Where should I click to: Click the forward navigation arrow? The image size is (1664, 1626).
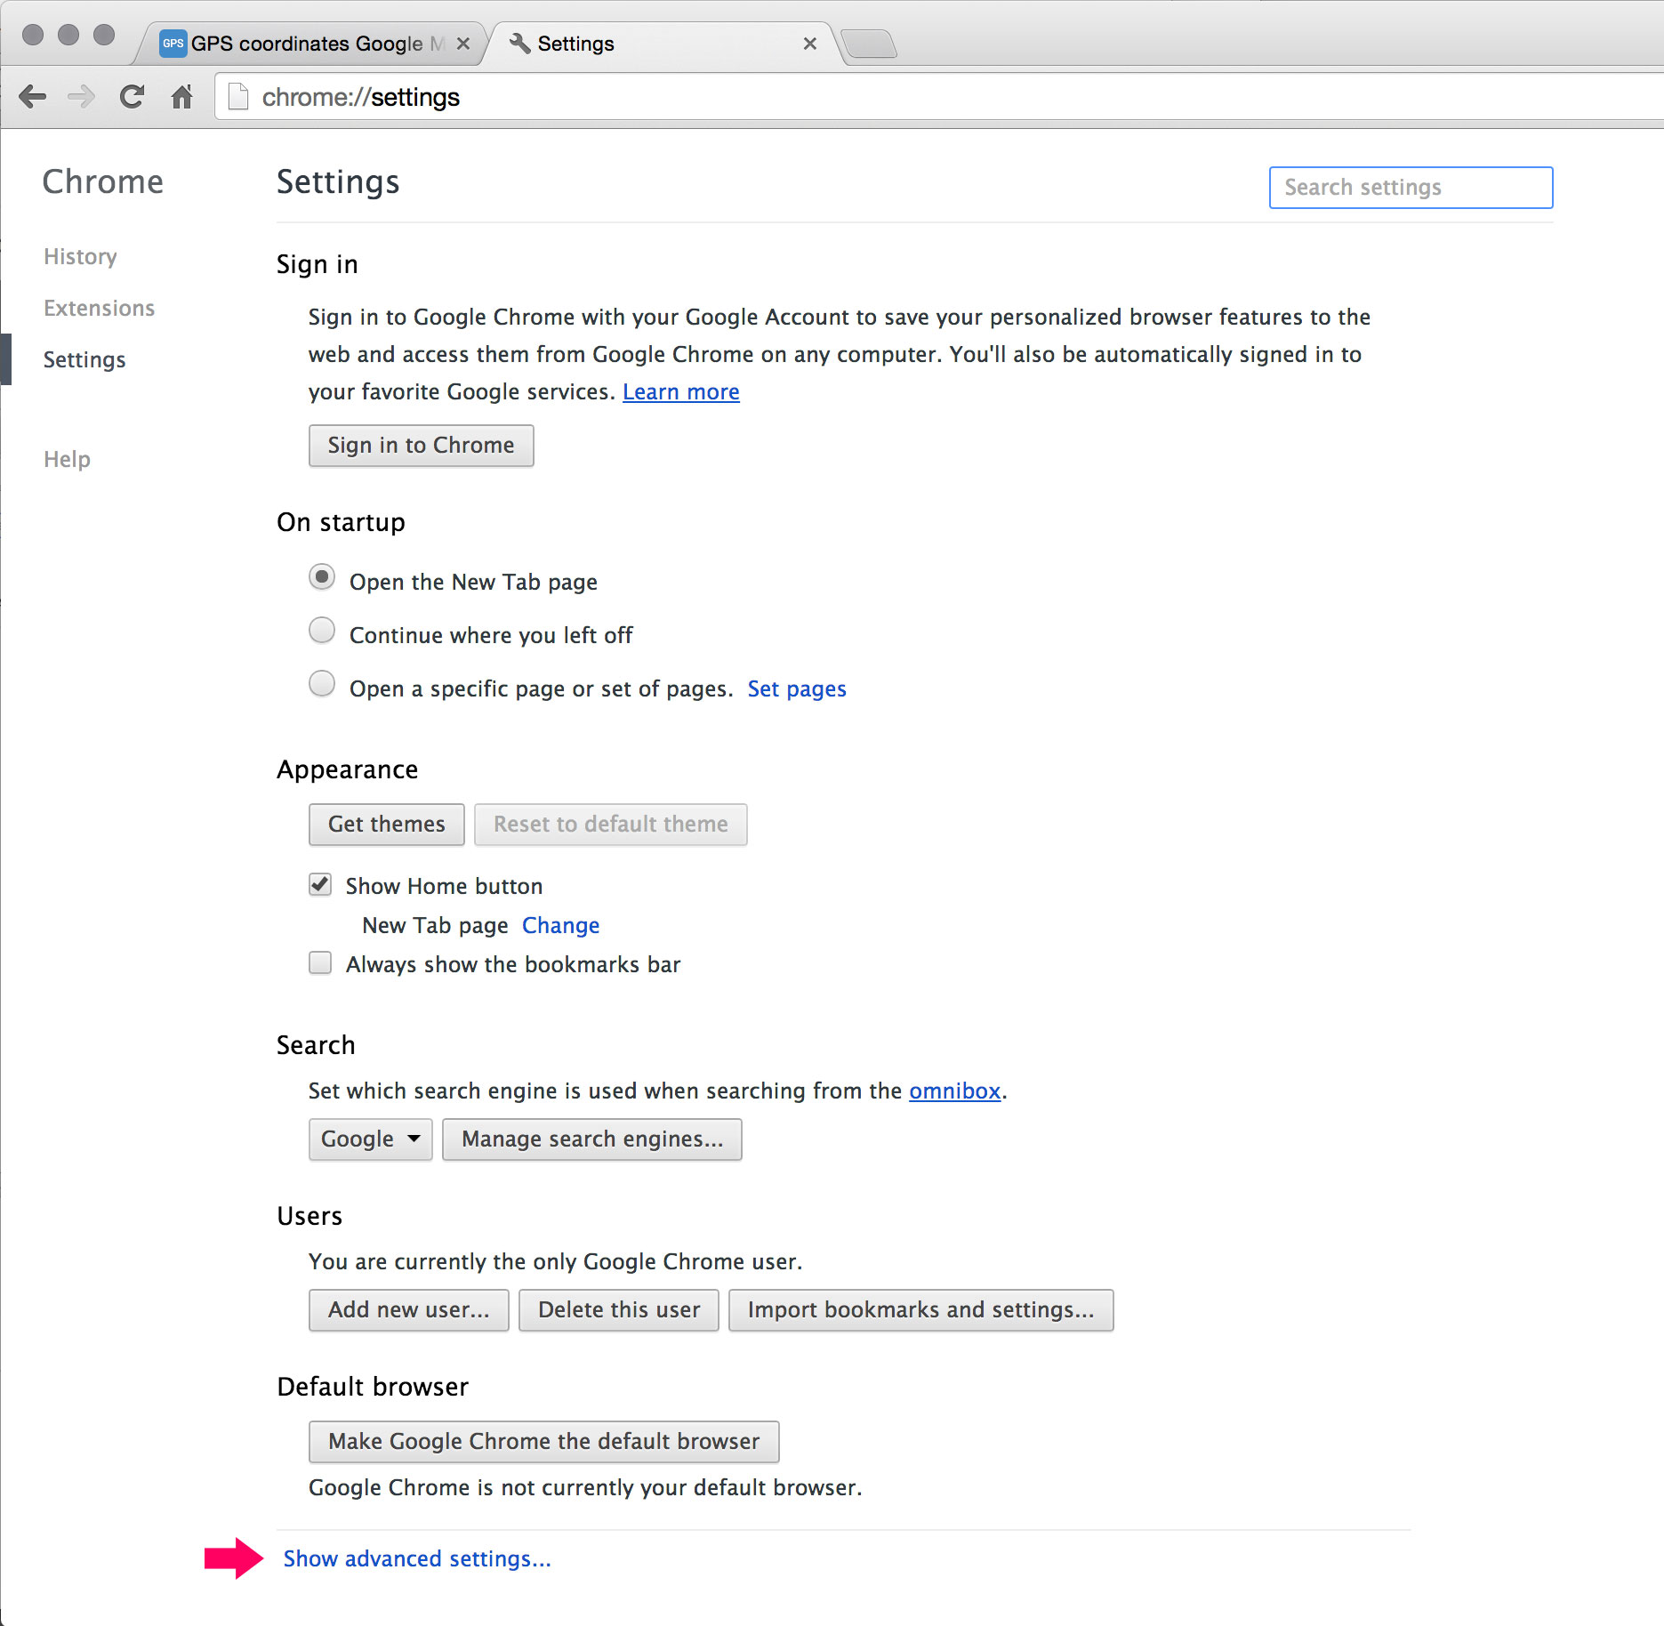(x=81, y=96)
